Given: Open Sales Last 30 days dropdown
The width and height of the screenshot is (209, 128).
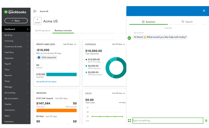Looking at the screenshot, I should [x=119, y=93].
